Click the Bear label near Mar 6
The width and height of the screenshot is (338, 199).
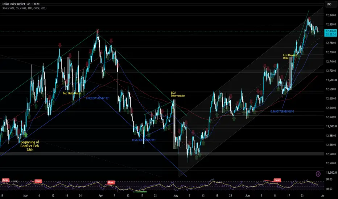(x=38, y=181)
